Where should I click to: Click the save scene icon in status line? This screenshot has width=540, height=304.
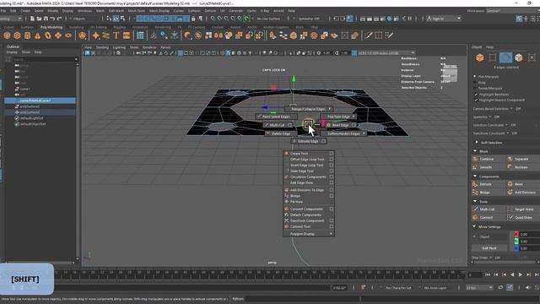(46, 19)
